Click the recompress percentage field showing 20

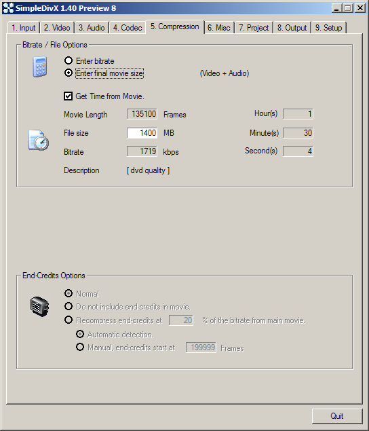coord(181,320)
